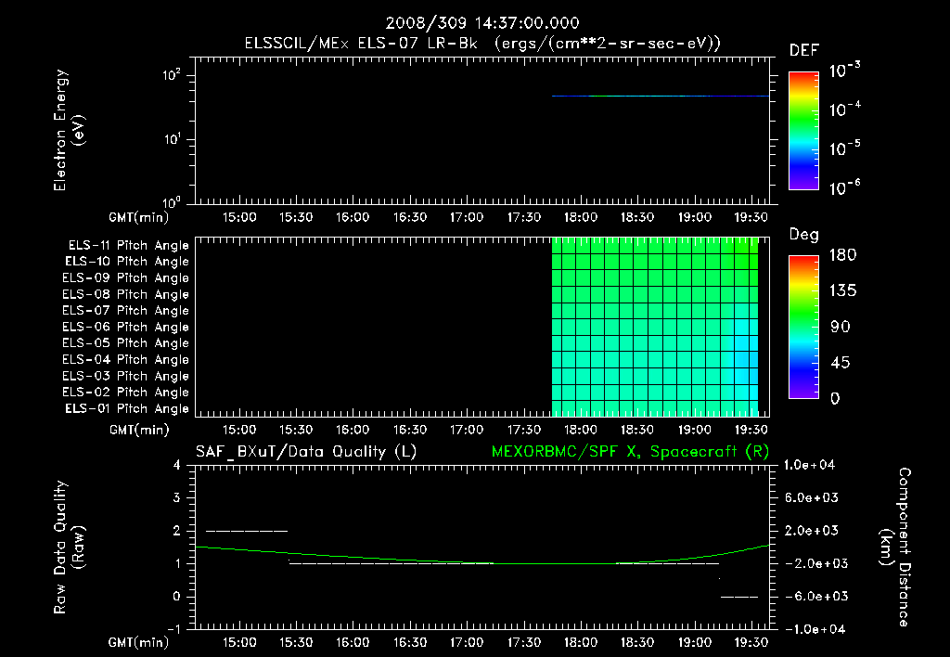
Task: Click the 1.0e+04 right axis value
Action: click(810, 466)
